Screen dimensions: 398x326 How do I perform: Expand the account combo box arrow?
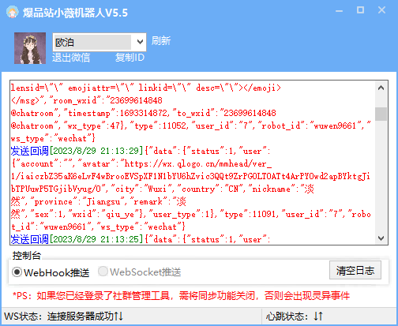click(x=140, y=42)
